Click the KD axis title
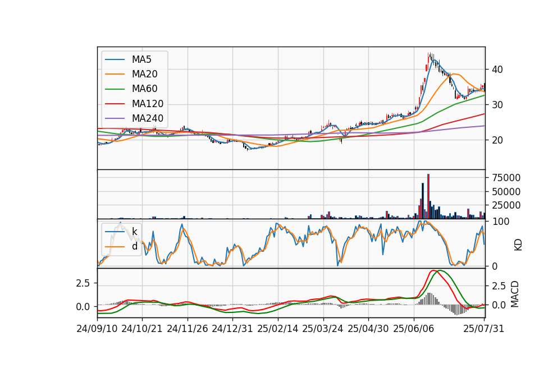 click(x=518, y=245)
